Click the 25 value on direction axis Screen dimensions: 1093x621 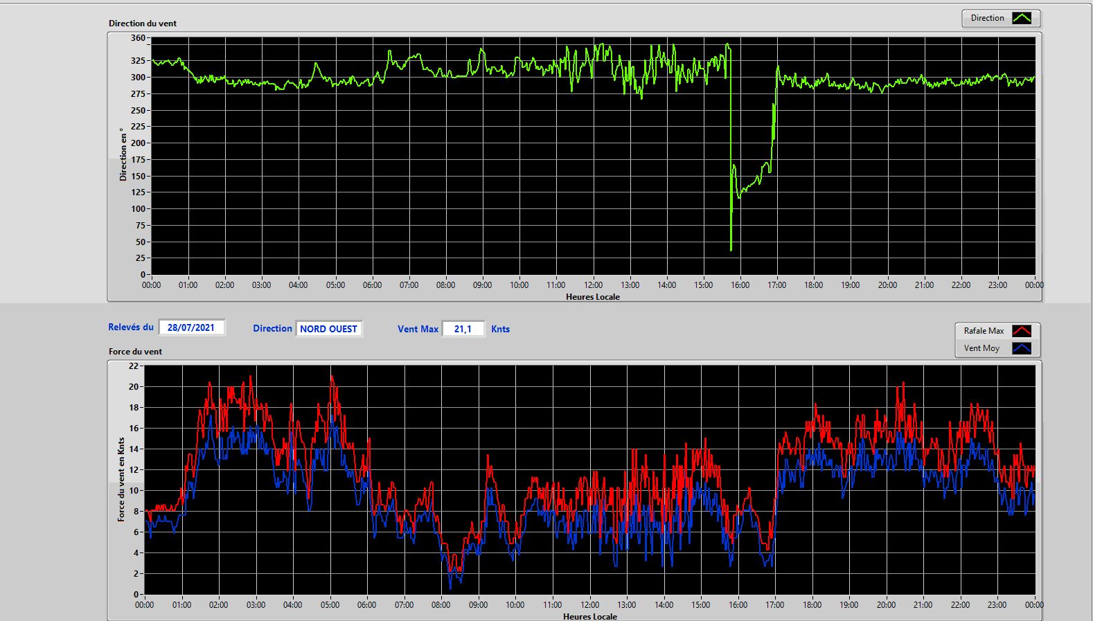[x=141, y=258]
